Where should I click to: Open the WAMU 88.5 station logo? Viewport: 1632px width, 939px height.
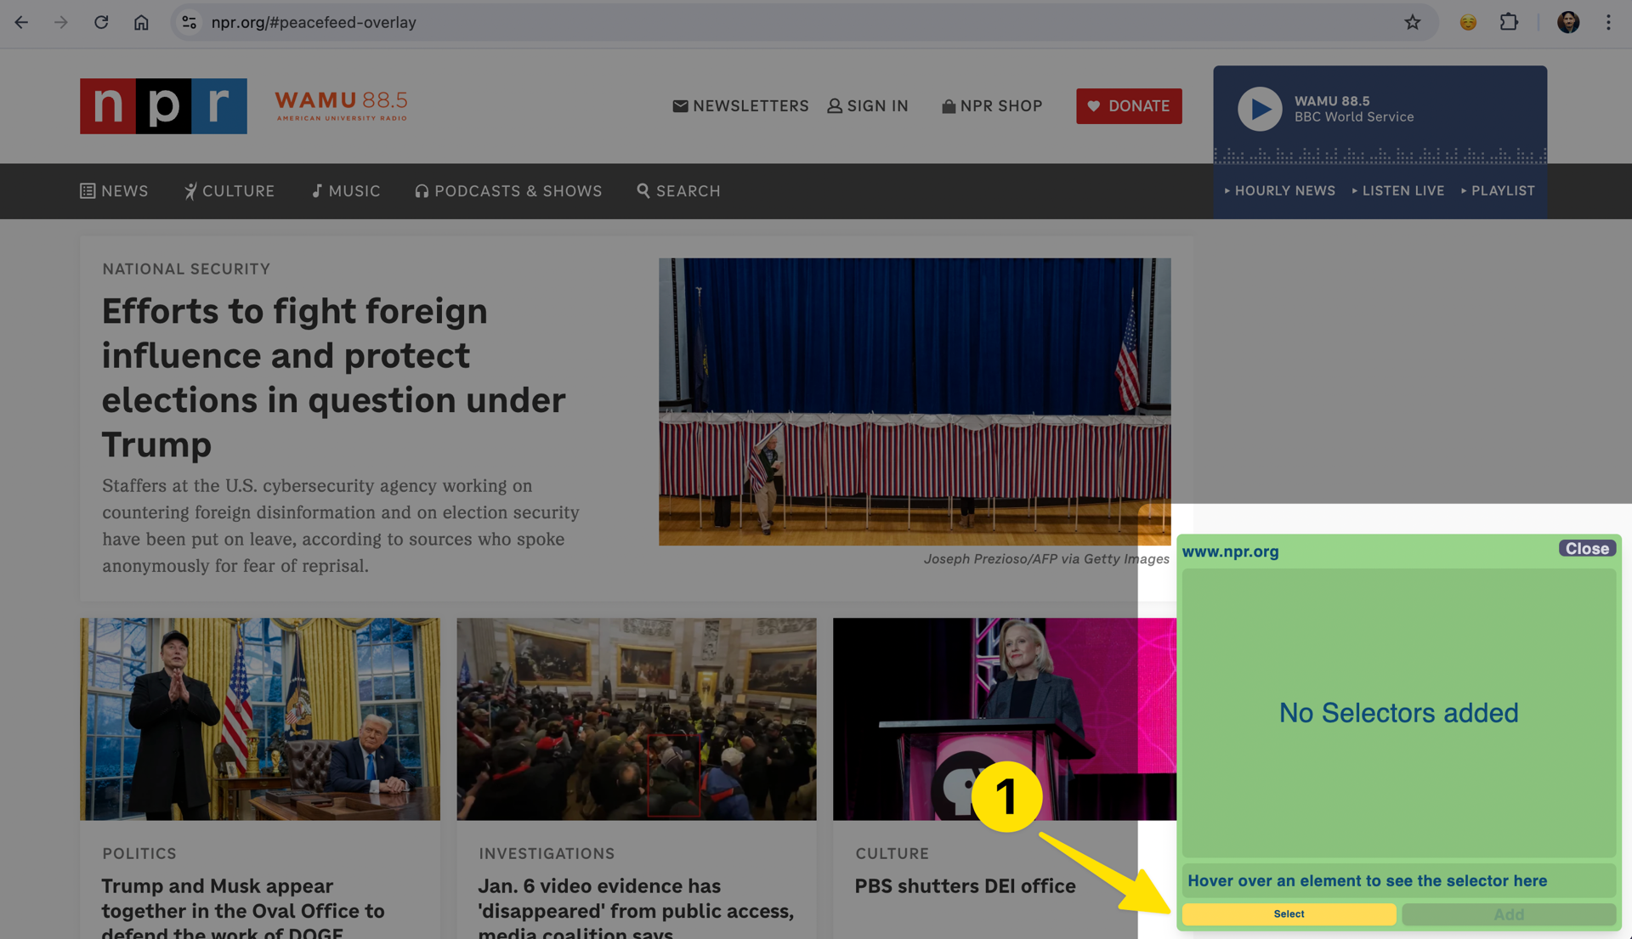pyautogui.click(x=341, y=106)
